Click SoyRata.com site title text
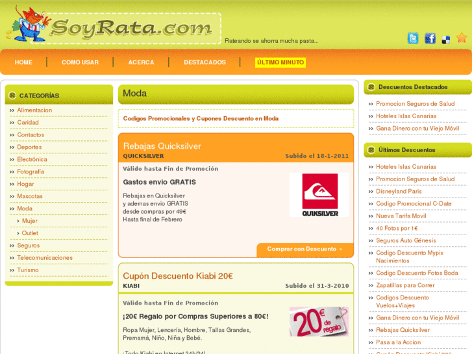The width and height of the screenshot is (472, 354). pyautogui.click(x=132, y=28)
